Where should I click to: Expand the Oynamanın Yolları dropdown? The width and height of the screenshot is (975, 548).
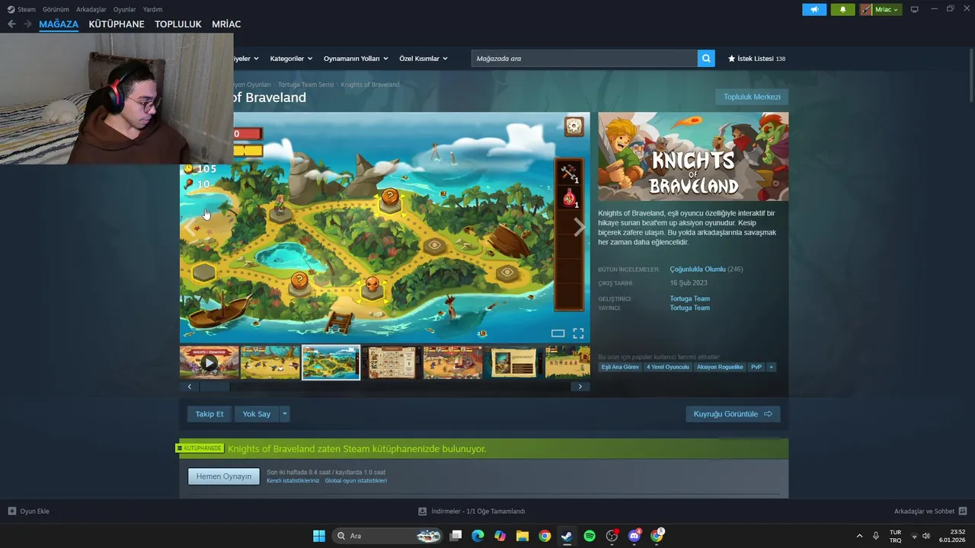coord(356,59)
